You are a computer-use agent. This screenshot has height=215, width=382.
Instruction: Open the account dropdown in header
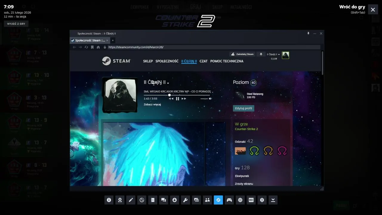[x=273, y=54]
